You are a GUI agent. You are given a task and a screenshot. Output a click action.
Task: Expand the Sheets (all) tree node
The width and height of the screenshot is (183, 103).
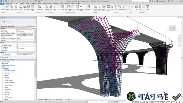click(x=1, y=67)
